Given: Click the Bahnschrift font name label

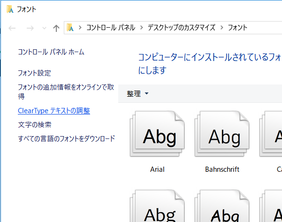Looking at the screenshot, I should pos(222,169).
